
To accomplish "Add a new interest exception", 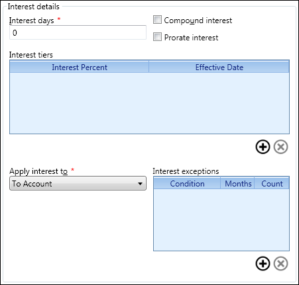I will pos(263,263).
